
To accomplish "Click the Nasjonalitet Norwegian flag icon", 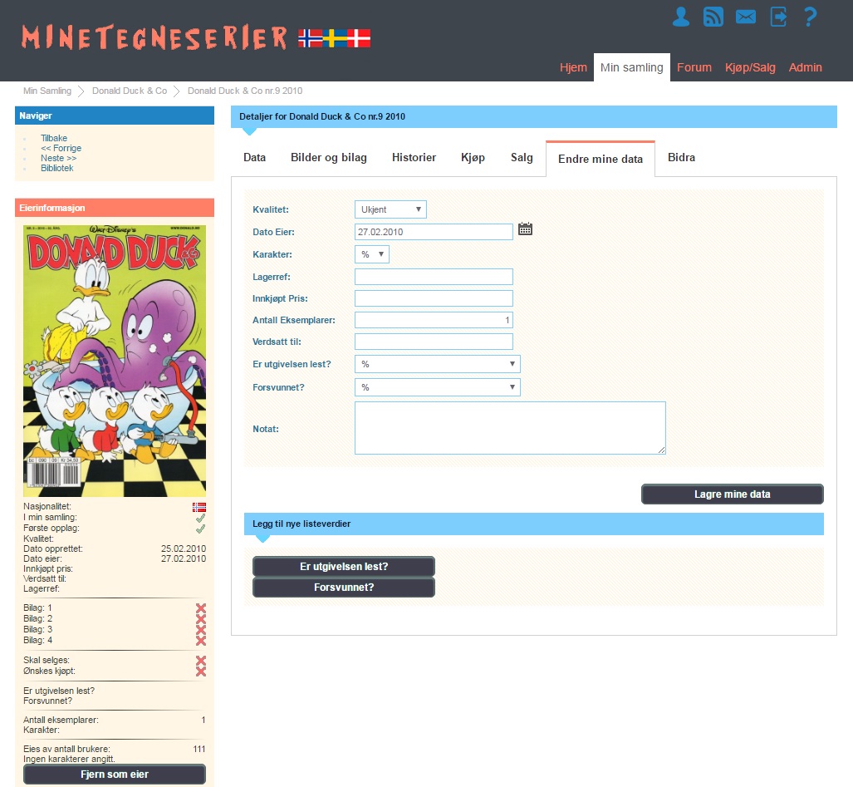I will [199, 507].
